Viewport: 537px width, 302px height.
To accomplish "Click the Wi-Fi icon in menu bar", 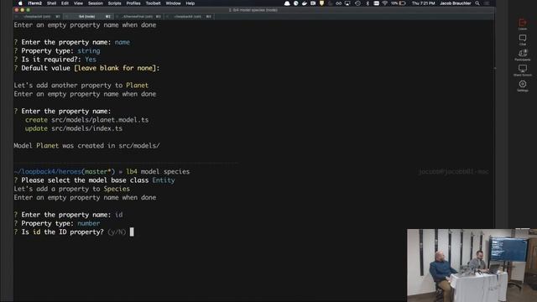I will click(x=385, y=3).
